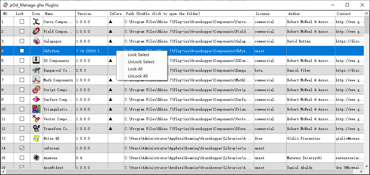Click the '0.4' version cell
The width and height of the screenshot is (370, 175).
(92, 158)
